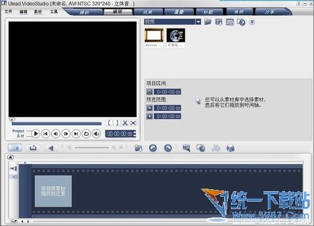Click the preview timecode display

point(119,134)
